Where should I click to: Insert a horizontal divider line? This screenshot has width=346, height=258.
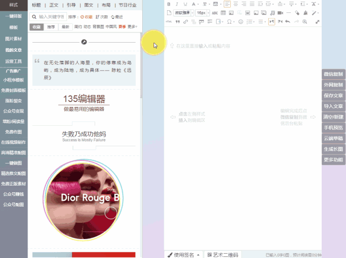pyautogui.click(x=289, y=13)
